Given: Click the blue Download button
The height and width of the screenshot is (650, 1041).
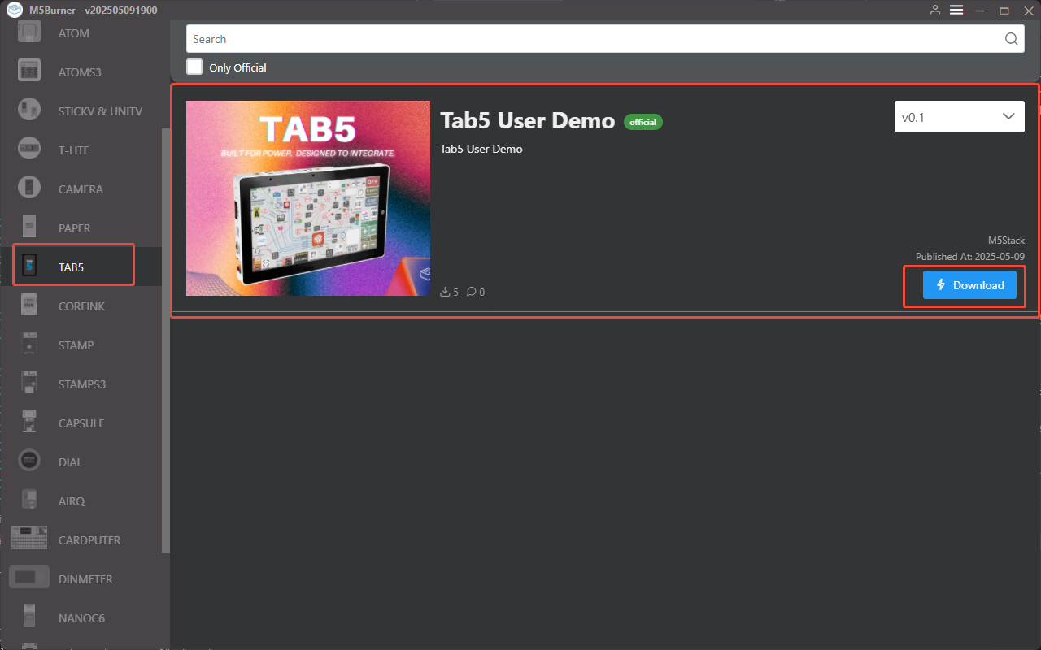Looking at the screenshot, I should click(969, 285).
